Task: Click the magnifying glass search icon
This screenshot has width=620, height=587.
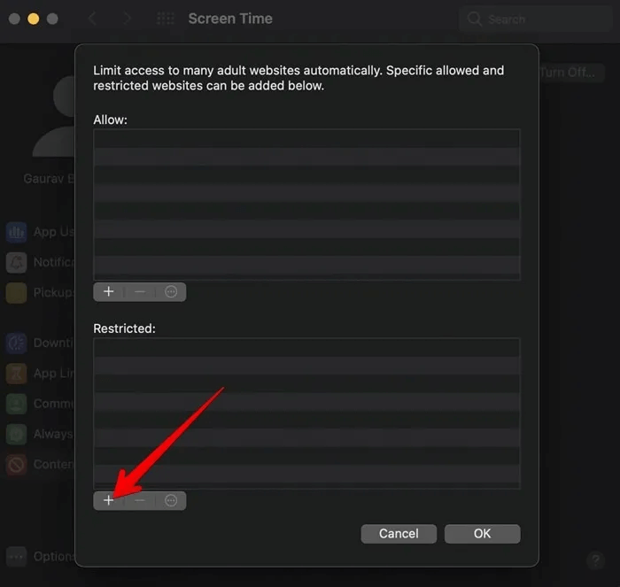Action: tap(475, 19)
